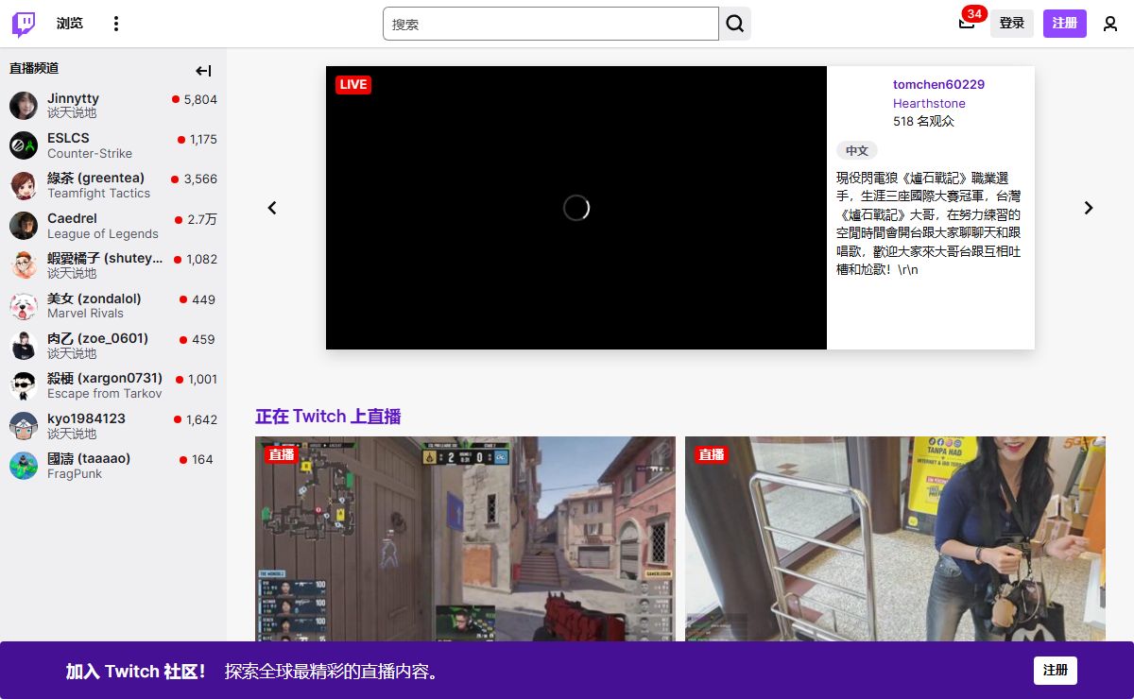The height and width of the screenshot is (699, 1134).
Task: Click the 5,804 viewer count
Action: [x=200, y=99]
